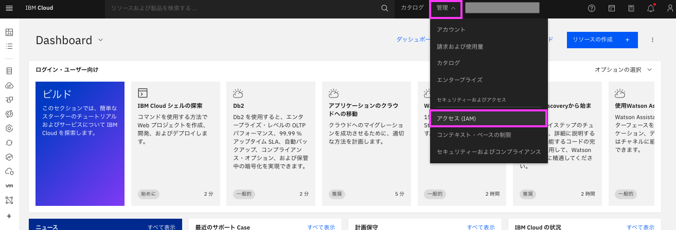Click the 推奨 tag on migration card

click(x=336, y=194)
